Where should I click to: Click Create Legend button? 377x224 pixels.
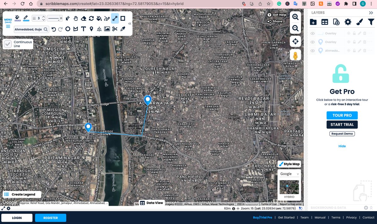coord(22,194)
